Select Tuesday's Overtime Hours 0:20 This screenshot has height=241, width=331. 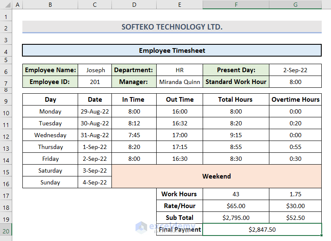pos(296,123)
